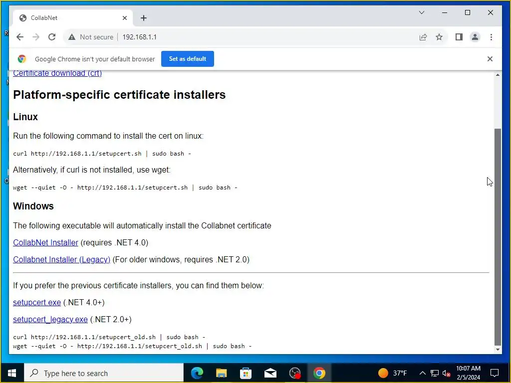
Task: Click the muted volume icon in tray
Action: (446, 373)
